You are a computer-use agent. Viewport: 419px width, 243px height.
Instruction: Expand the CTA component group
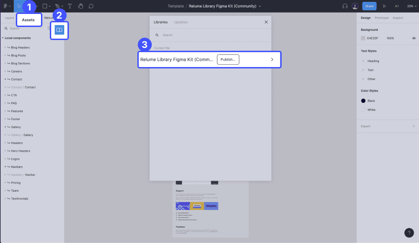tap(5, 95)
